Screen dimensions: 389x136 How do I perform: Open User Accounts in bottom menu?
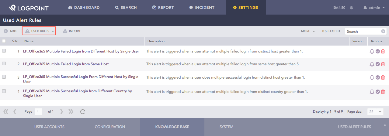[49, 127]
